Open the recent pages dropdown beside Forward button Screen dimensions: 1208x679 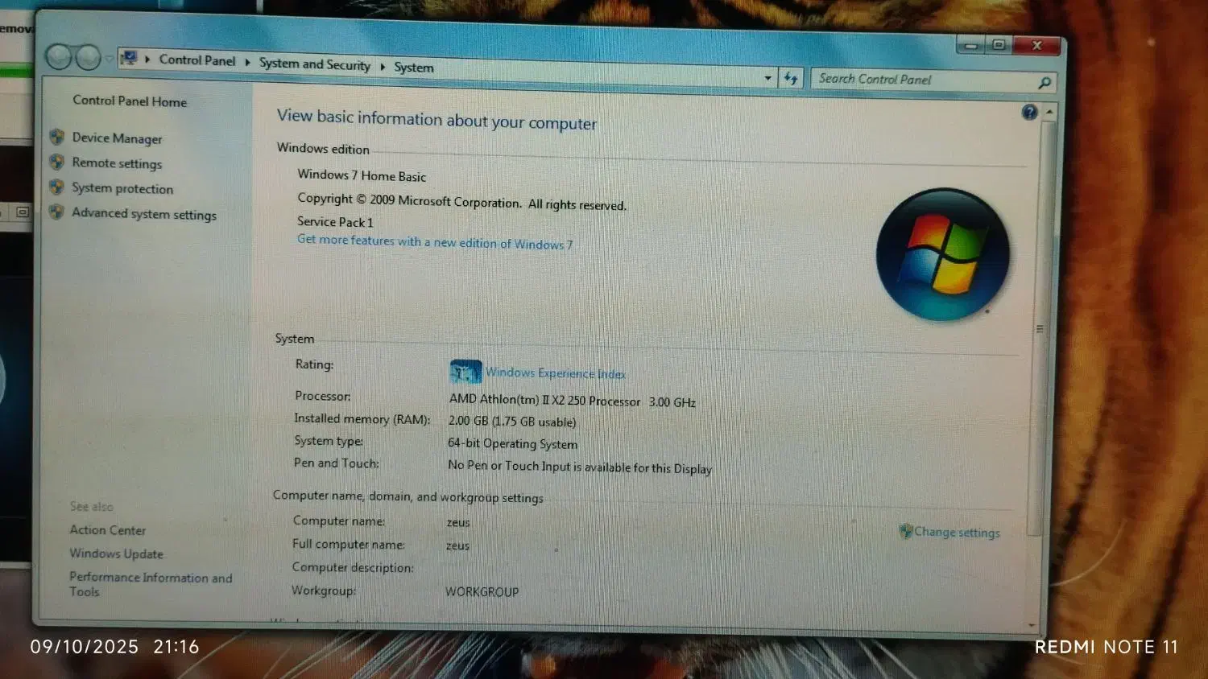(110, 59)
